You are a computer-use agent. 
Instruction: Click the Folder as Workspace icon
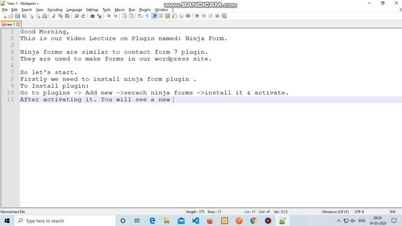pyautogui.click(x=182, y=16)
